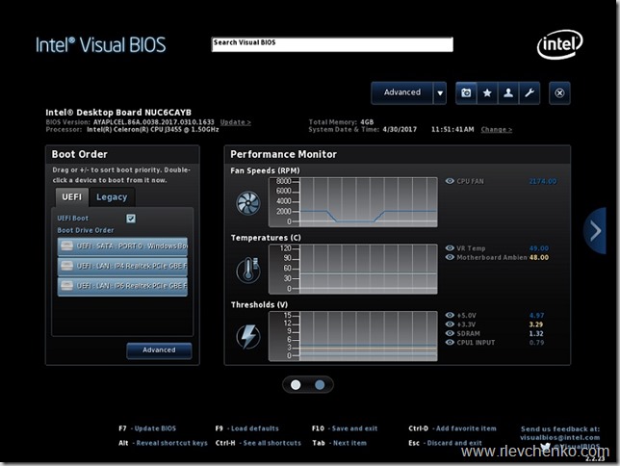Click Ctrl-D Add favorite item shortcut

tap(452, 428)
